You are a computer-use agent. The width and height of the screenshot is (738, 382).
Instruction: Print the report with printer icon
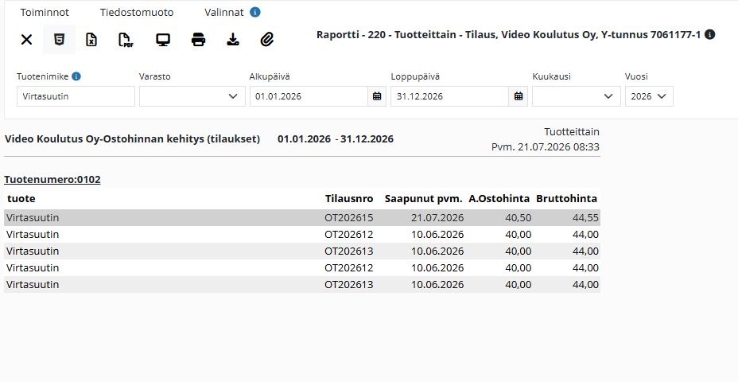pos(199,40)
